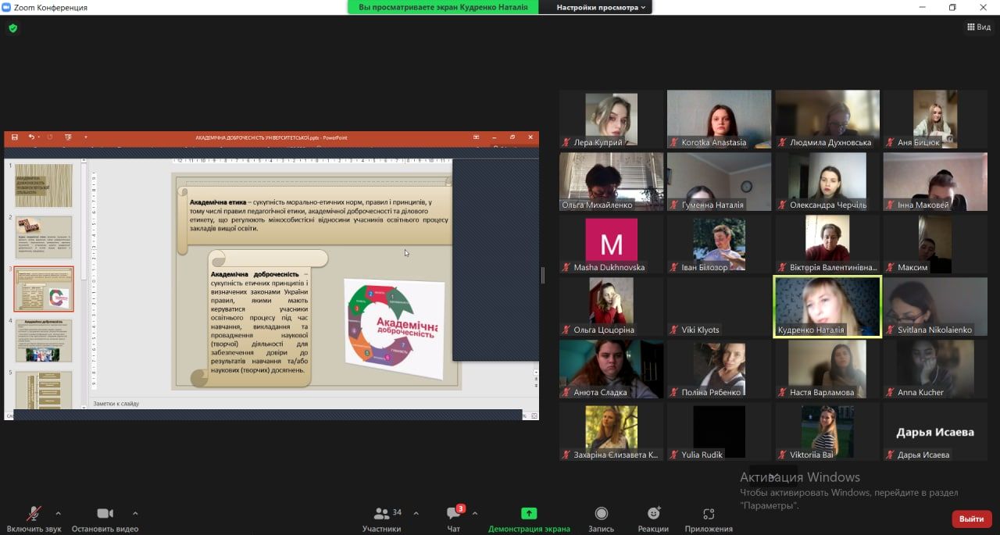Select Ольга Цоцоріна video tile

[x=611, y=306]
